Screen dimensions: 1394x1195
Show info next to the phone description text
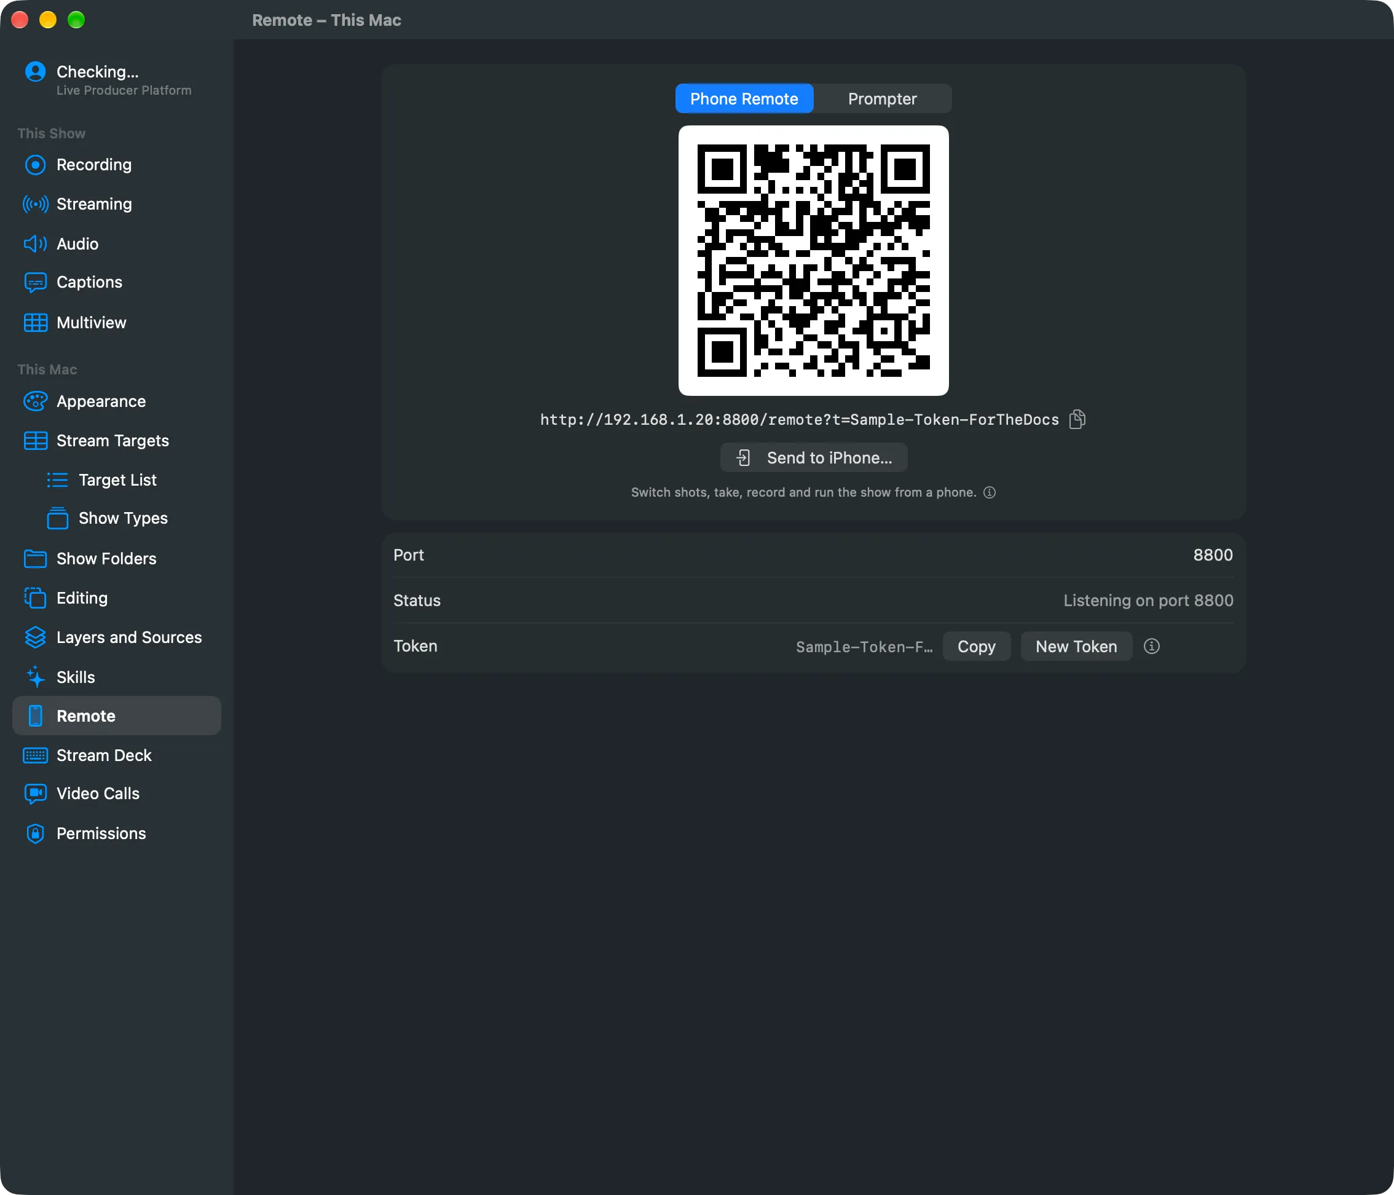click(x=989, y=492)
